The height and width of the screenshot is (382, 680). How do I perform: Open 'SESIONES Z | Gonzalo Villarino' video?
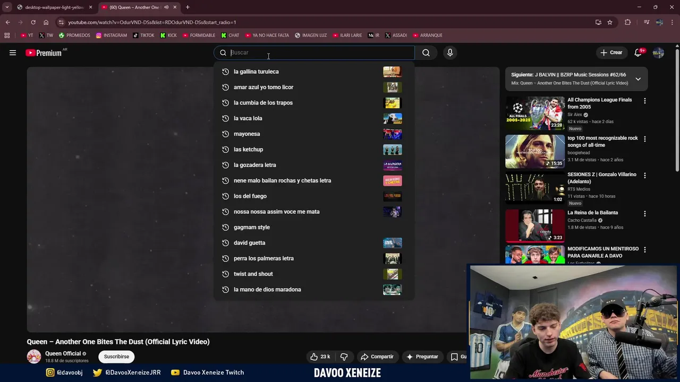(601, 178)
